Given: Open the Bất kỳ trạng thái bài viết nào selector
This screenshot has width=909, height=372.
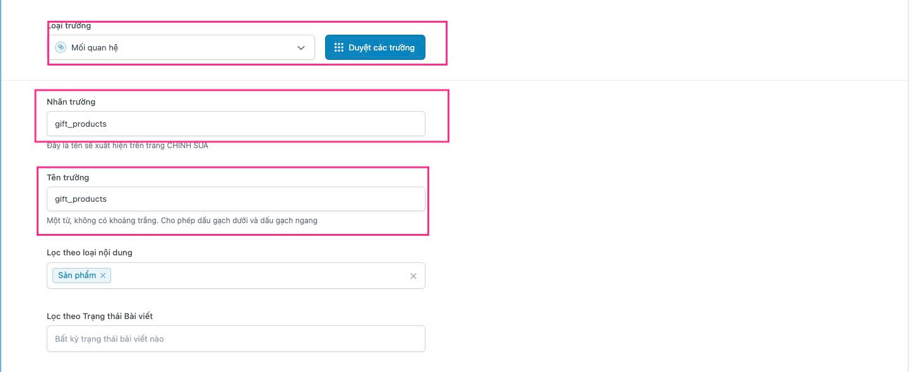Looking at the screenshot, I should (x=235, y=339).
